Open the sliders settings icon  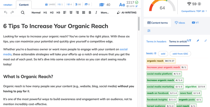tap(149, 31)
